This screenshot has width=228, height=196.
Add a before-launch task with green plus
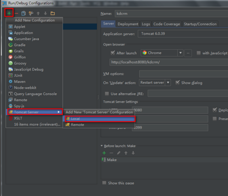coord(104,153)
